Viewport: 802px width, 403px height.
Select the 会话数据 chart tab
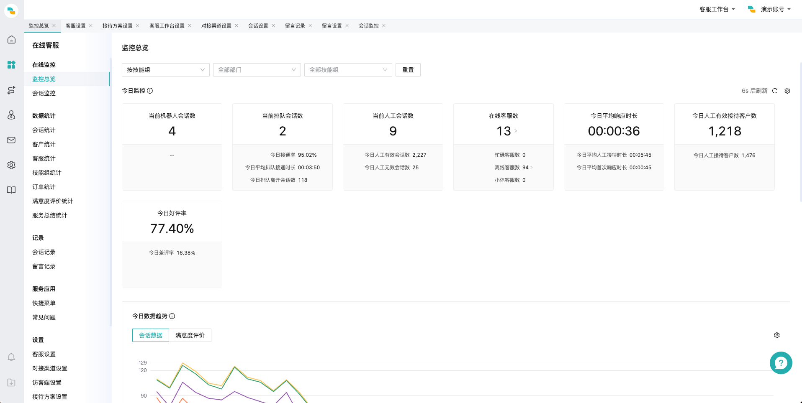(x=151, y=335)
